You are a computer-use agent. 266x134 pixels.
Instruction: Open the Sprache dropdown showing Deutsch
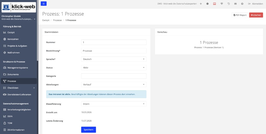pos(114,59)
